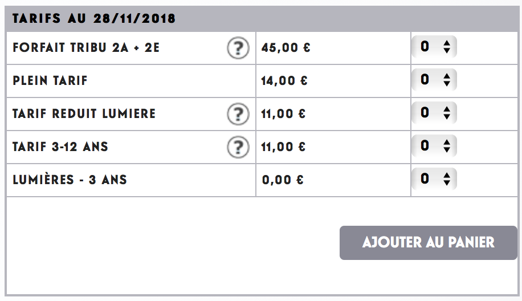Open Tarif 3-12 Ans quantity dropdown
Image resolution: width=522 pixels, height=301 pixels.
pyautogui.click(x=434, y=145)
